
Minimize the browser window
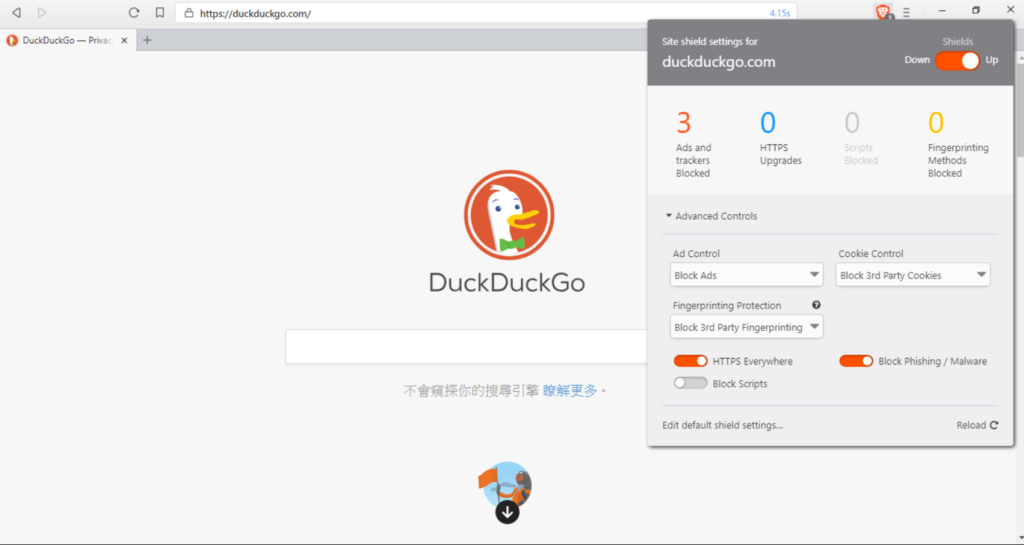click(x=942, y=10)
